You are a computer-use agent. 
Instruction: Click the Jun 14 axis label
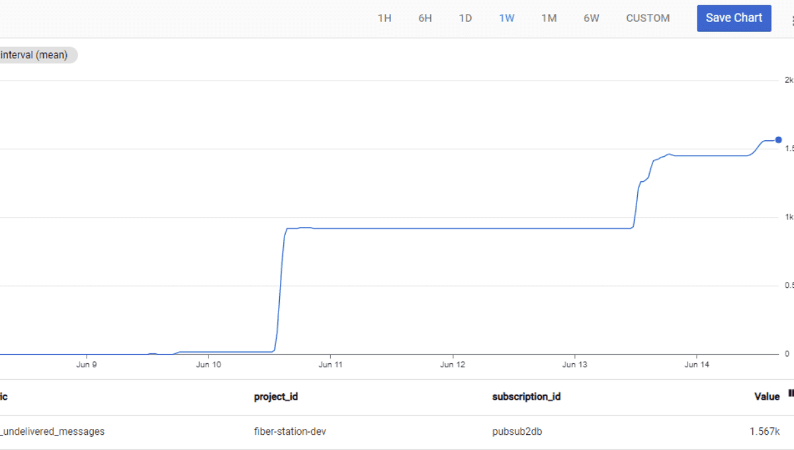[697, 365]
